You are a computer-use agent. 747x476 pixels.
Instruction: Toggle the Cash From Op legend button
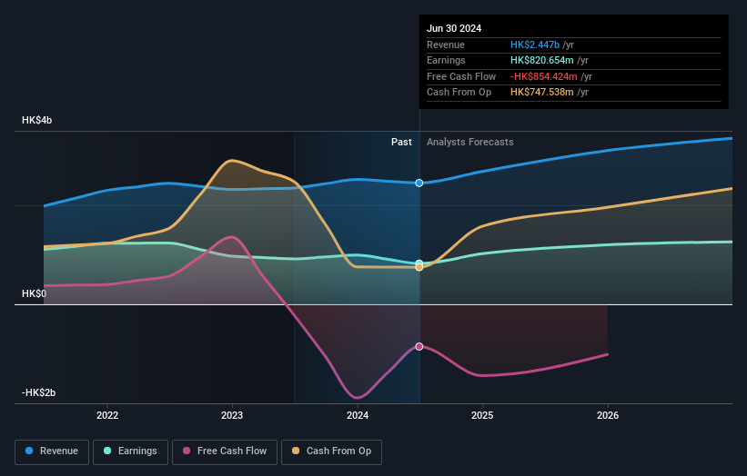331,451
